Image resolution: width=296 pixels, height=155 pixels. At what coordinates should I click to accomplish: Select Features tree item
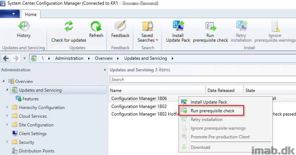pos(30,99)
